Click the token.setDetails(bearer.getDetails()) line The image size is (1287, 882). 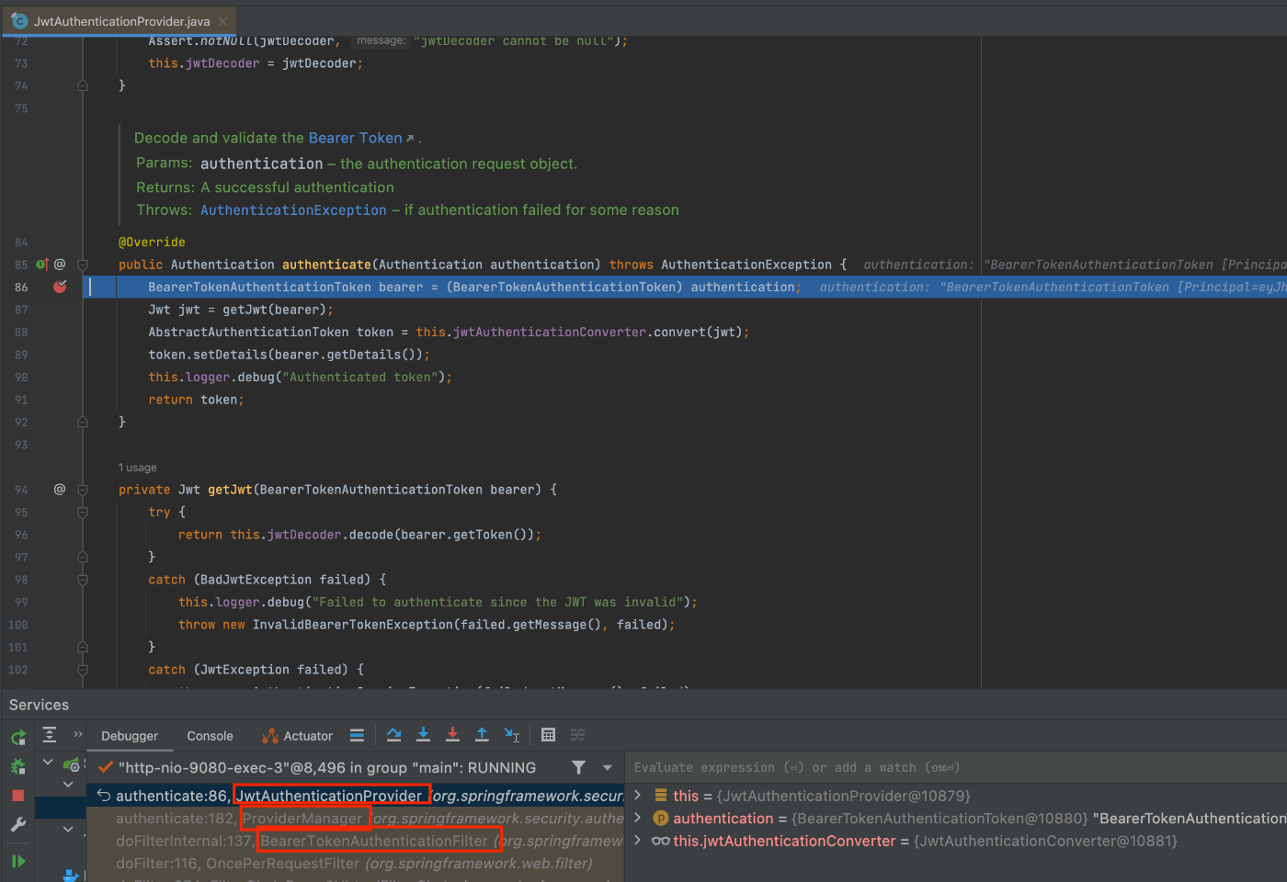(x=289, y=355)
